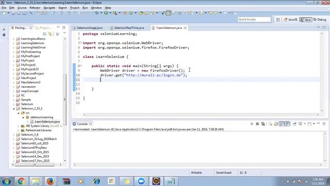Switch to Debug perspective

point(320,20)
